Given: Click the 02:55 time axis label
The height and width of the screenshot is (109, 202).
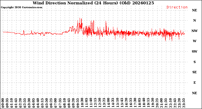Looking at the screenshot, I should tap(25, 103).
